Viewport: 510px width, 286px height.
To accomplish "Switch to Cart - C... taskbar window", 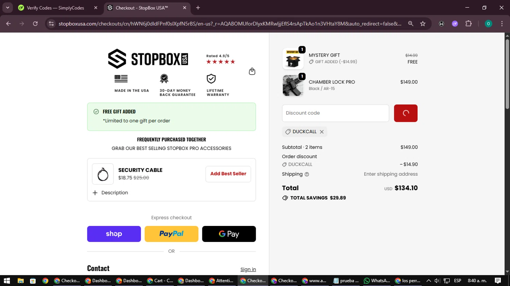I will click(160, 281).
